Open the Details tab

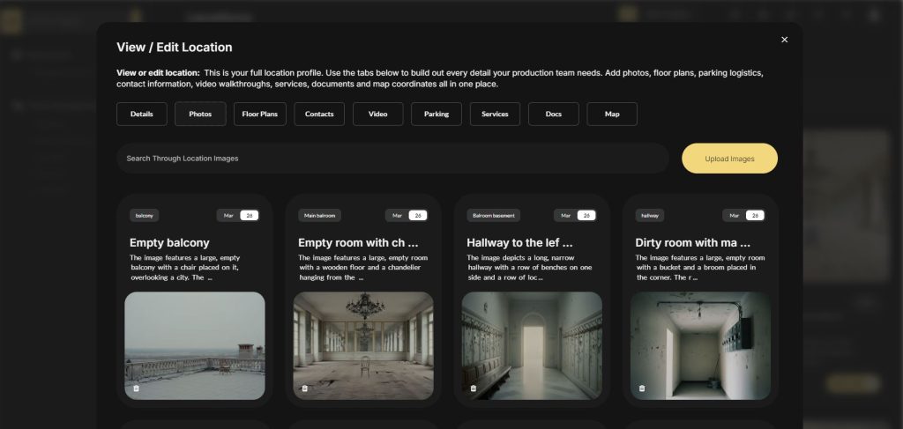pyautogui.click(x=142, y=114)
